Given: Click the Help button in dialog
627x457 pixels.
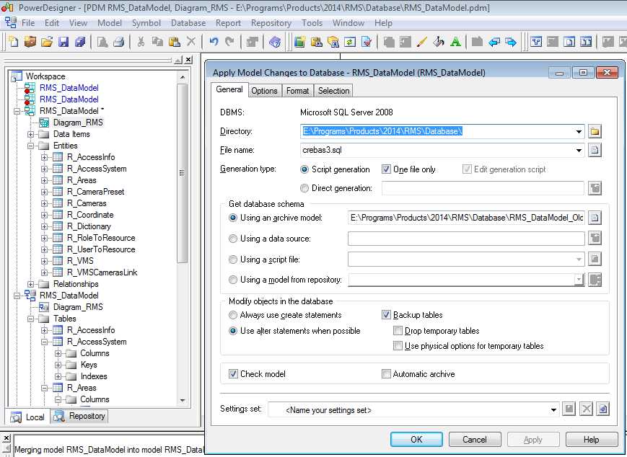Looking at the screenshot, I should tap(592, 440).
